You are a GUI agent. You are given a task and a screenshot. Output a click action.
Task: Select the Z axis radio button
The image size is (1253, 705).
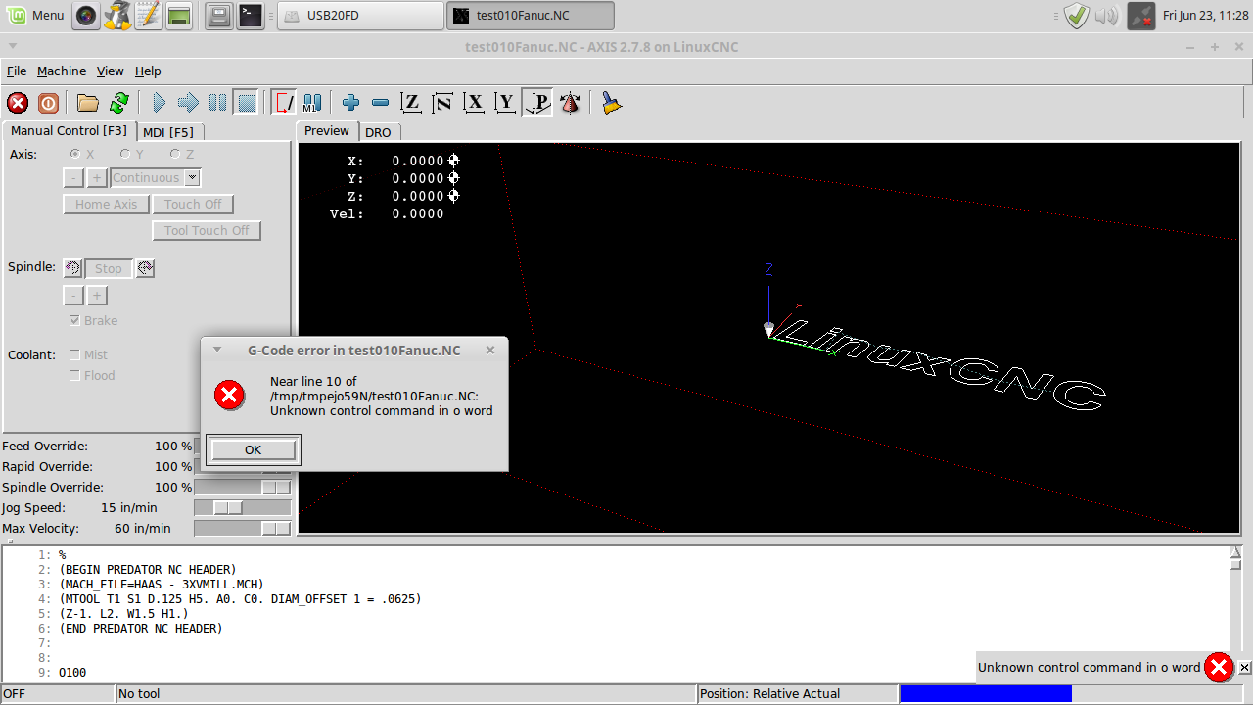pos(175,155)
